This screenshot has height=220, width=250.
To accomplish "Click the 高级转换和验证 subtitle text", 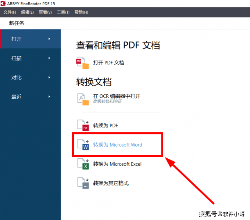I will point(108,101).
